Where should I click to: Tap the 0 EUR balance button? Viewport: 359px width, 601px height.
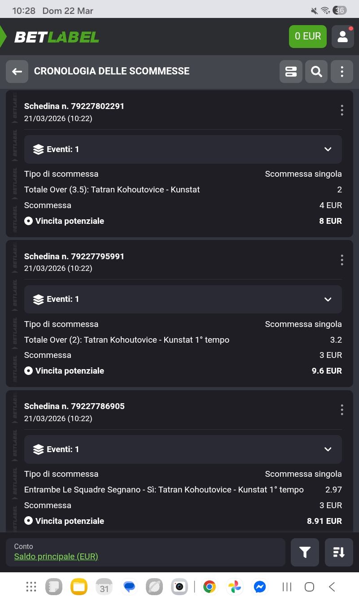(x=307, y=36)
